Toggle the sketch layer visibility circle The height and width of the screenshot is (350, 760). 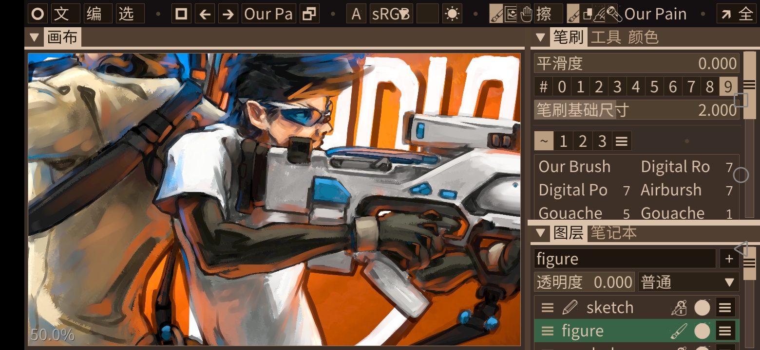click(702, 308)
